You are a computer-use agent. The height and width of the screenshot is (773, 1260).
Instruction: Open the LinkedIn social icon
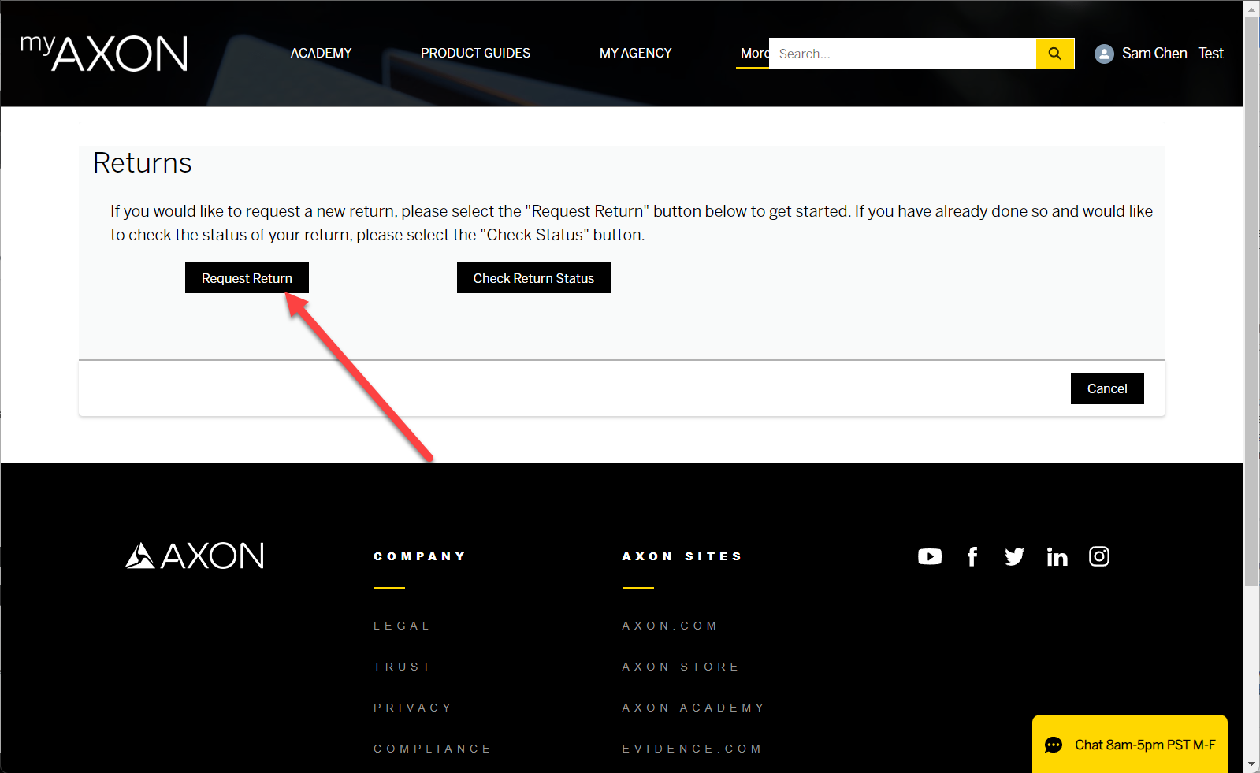1057,557
